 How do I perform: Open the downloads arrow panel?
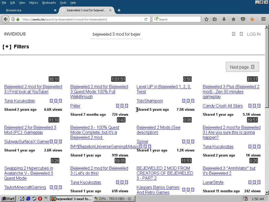(x=224, y=19)
